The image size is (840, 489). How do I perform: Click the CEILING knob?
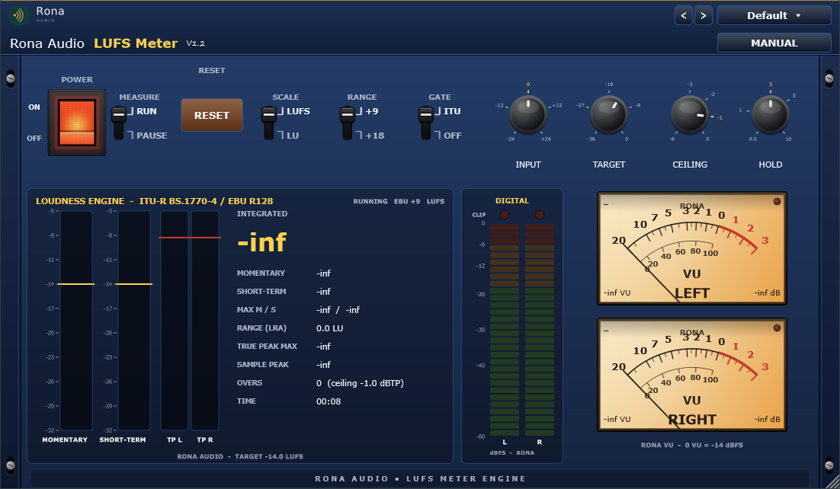click(690, 114)
